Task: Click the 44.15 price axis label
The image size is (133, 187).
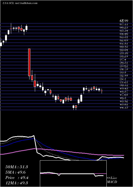Action: [124, 108]
